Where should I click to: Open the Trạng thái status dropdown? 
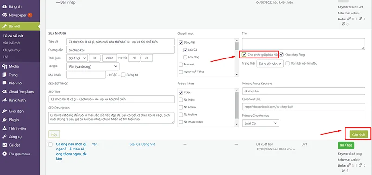pyautogui.click(x=270, y=64)
